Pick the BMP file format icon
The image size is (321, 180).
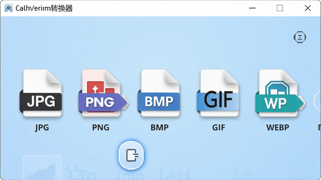click(x=159, y=93)
